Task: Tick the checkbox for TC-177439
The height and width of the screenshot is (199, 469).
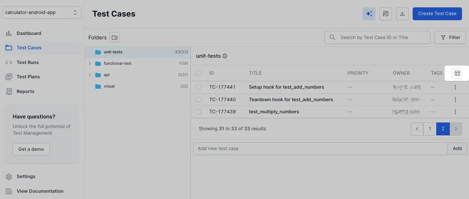Action: 199,112
